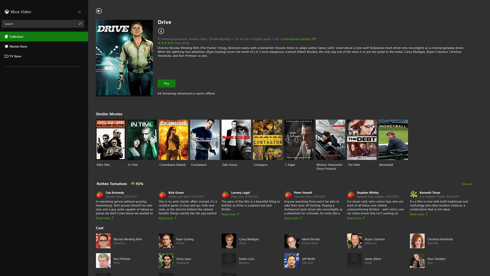Open Killer Elite movie poster

click(111, 140)
